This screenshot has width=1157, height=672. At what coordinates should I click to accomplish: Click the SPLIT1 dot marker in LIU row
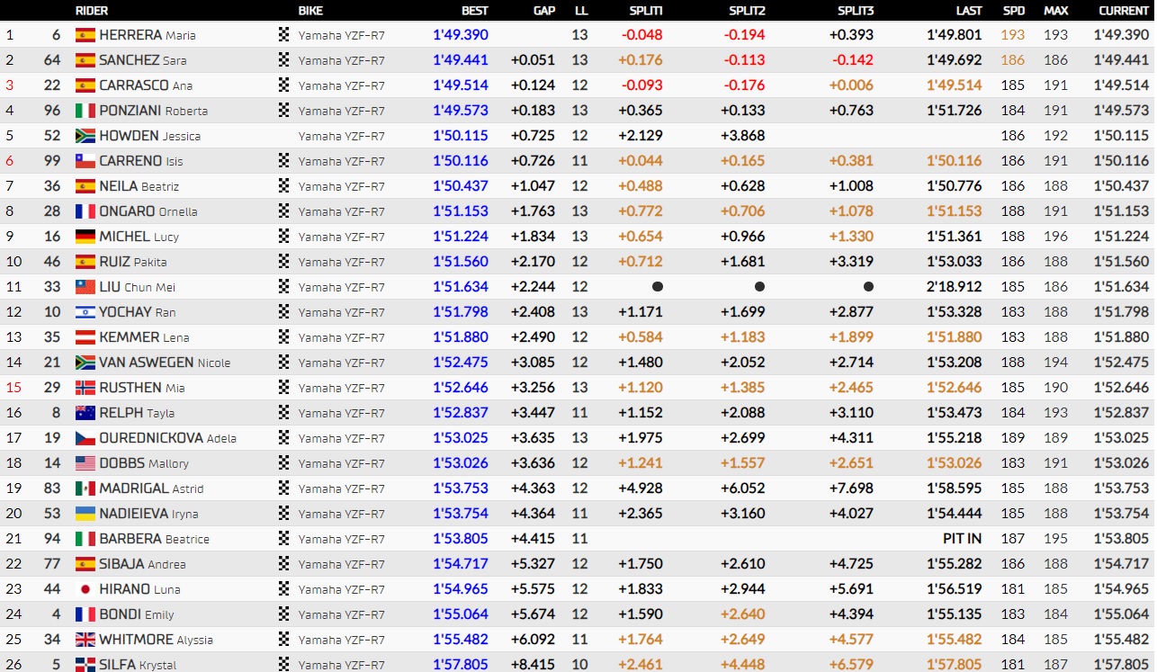(x=658, y=287)
